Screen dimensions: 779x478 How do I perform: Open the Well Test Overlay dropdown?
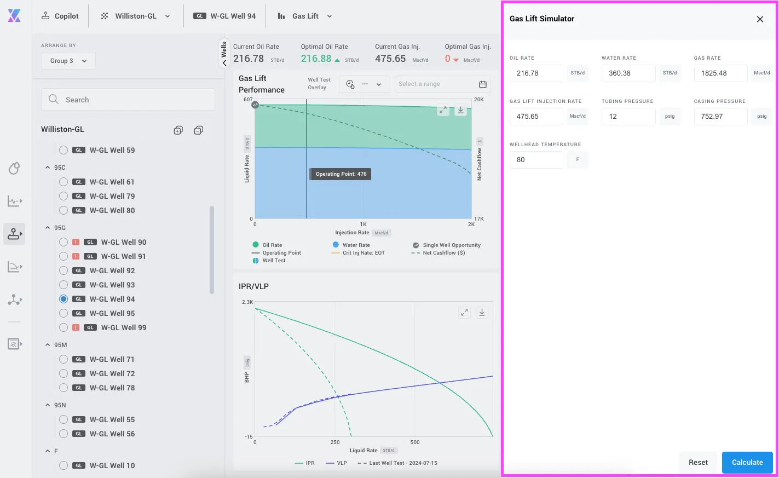pos(365,84)
